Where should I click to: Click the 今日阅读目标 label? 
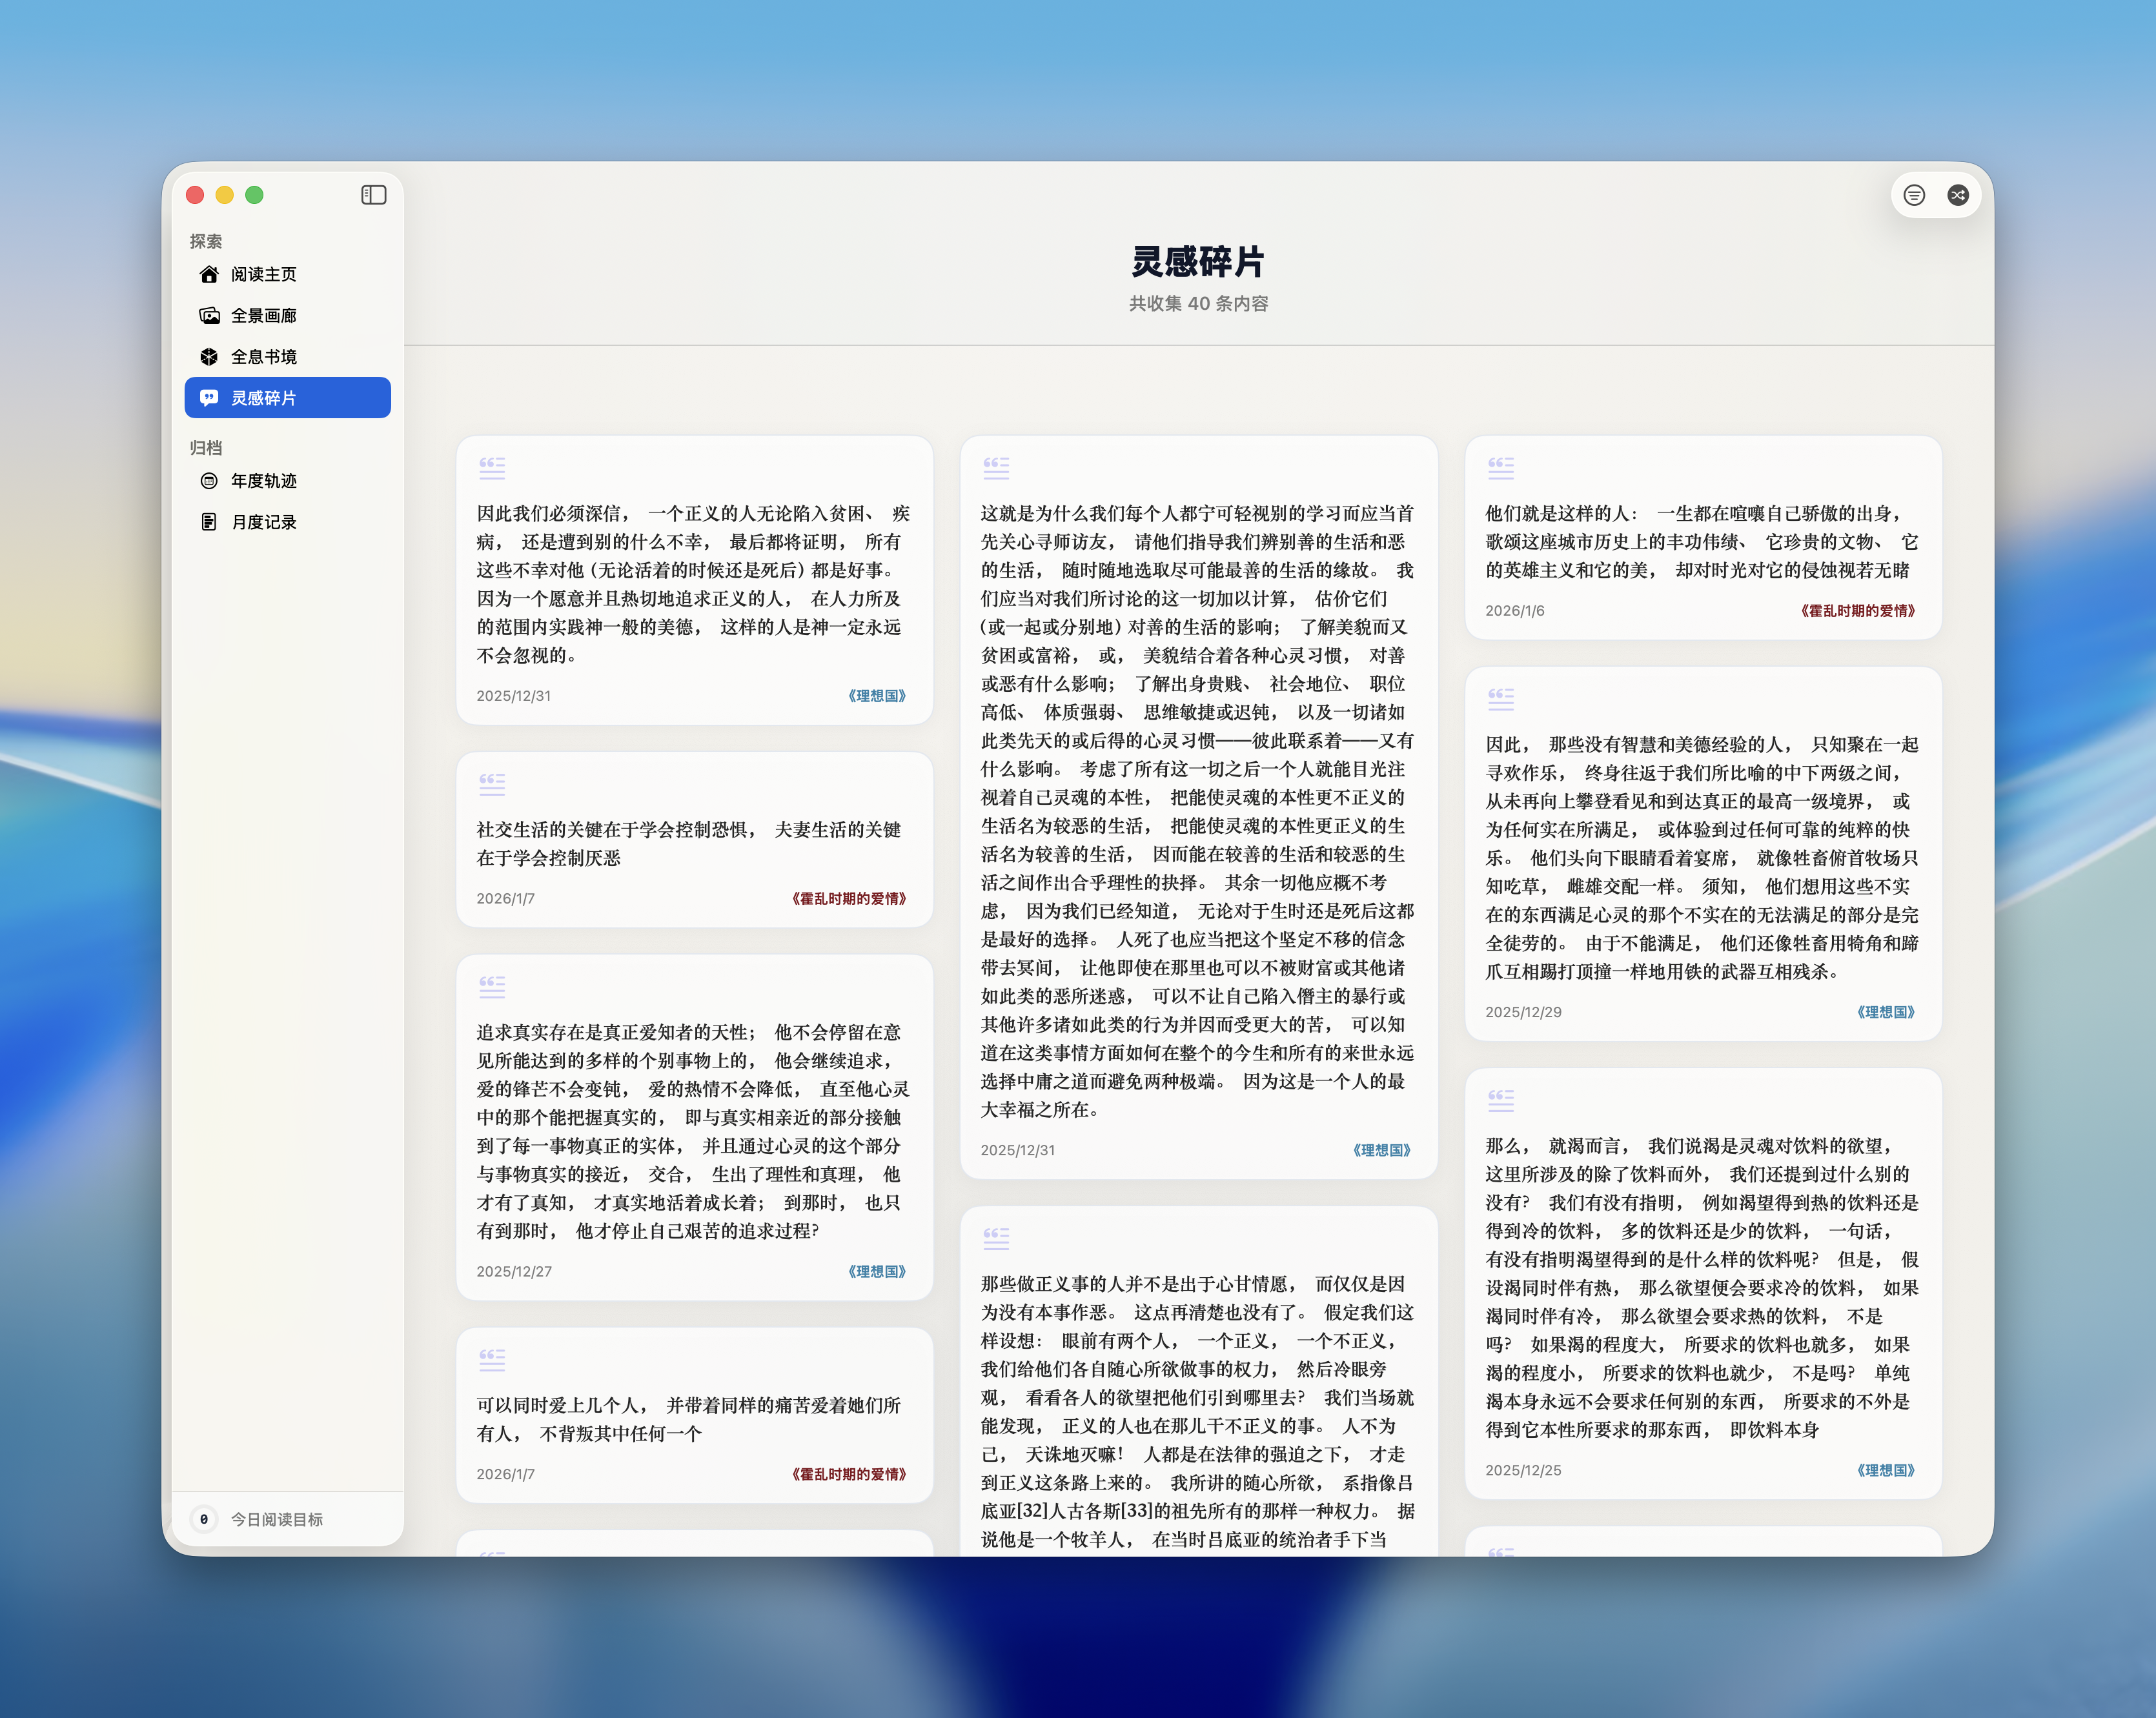(277, 1519)
